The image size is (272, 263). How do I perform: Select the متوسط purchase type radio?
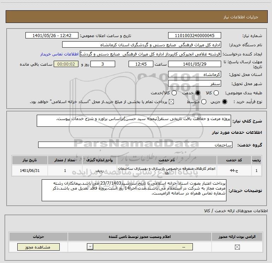tap(204, 102)
